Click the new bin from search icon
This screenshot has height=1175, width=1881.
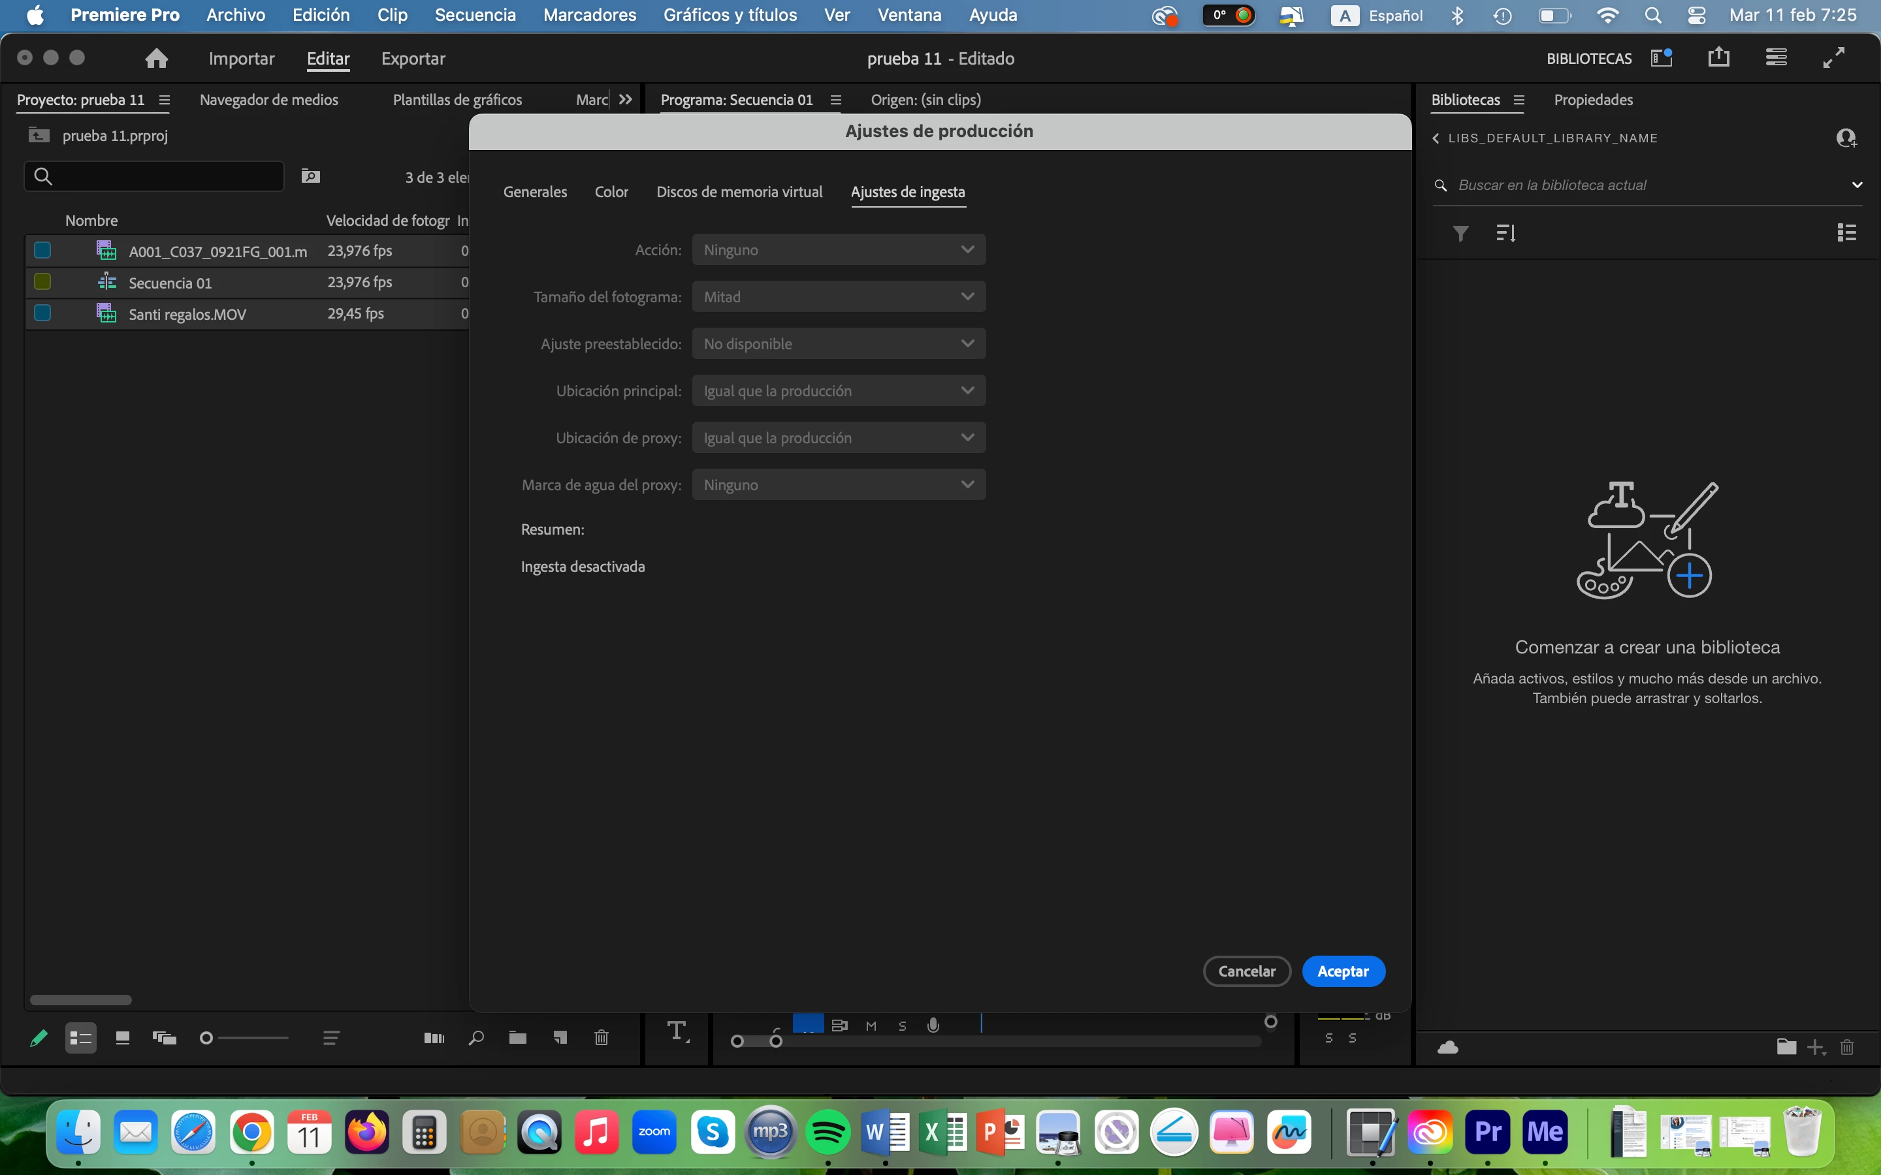pyautogui.click(x=310, y=176)
